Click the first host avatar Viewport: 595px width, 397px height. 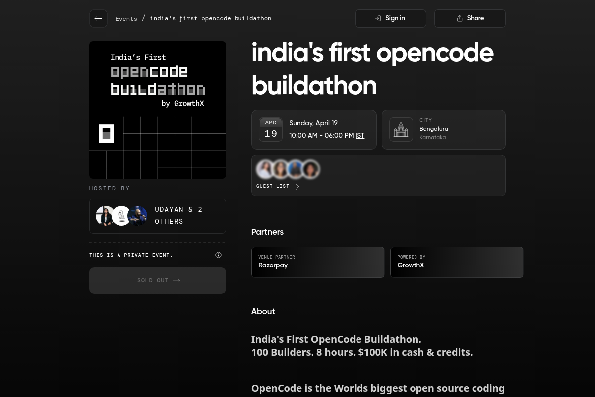[x=105, y=216]
